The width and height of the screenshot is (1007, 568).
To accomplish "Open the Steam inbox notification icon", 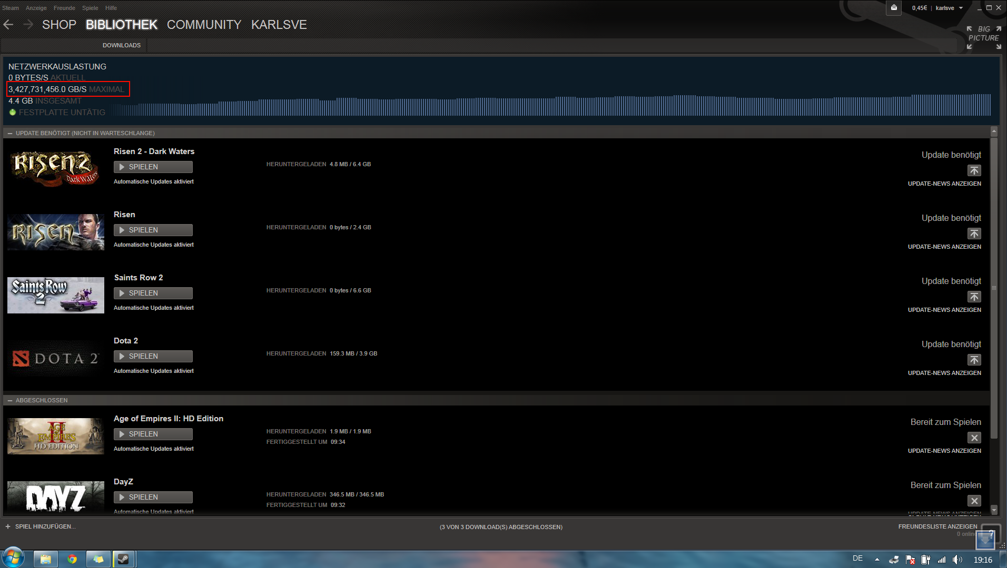I will 894,8.
